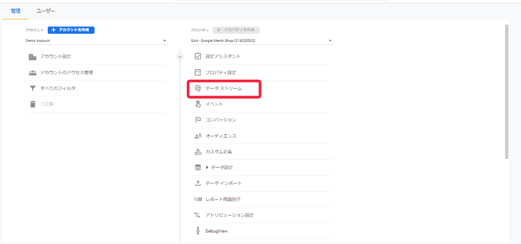This screenshot has width=521, height=244.
Task: Open すべてのフィルタ
Action: pos(58,88)
